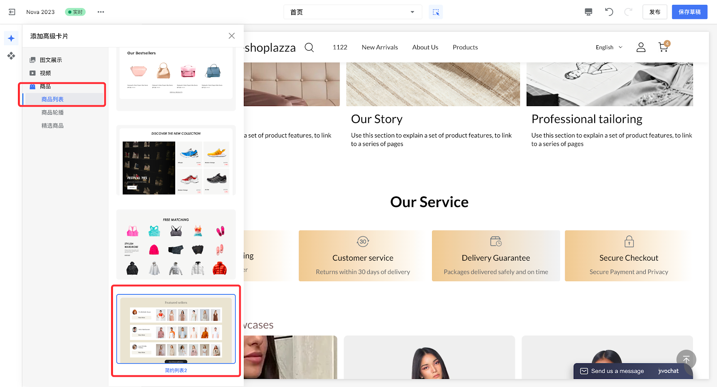Click the storefront search magnifier icon
This screenshot has width=717, height=387.
309,47
